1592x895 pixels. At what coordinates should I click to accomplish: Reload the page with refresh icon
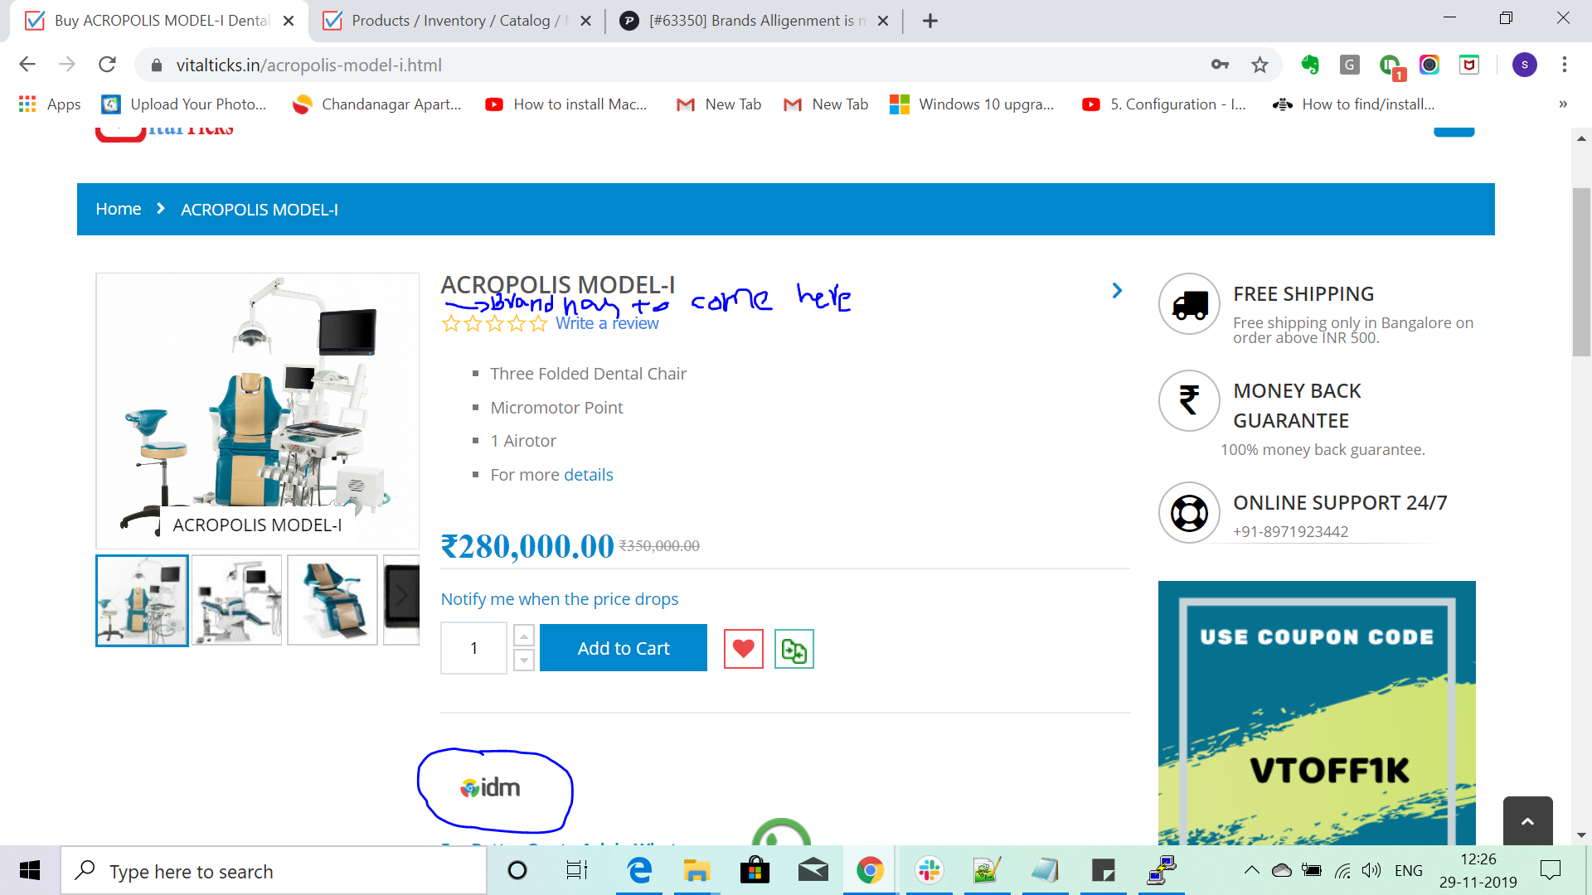(107, 65)
